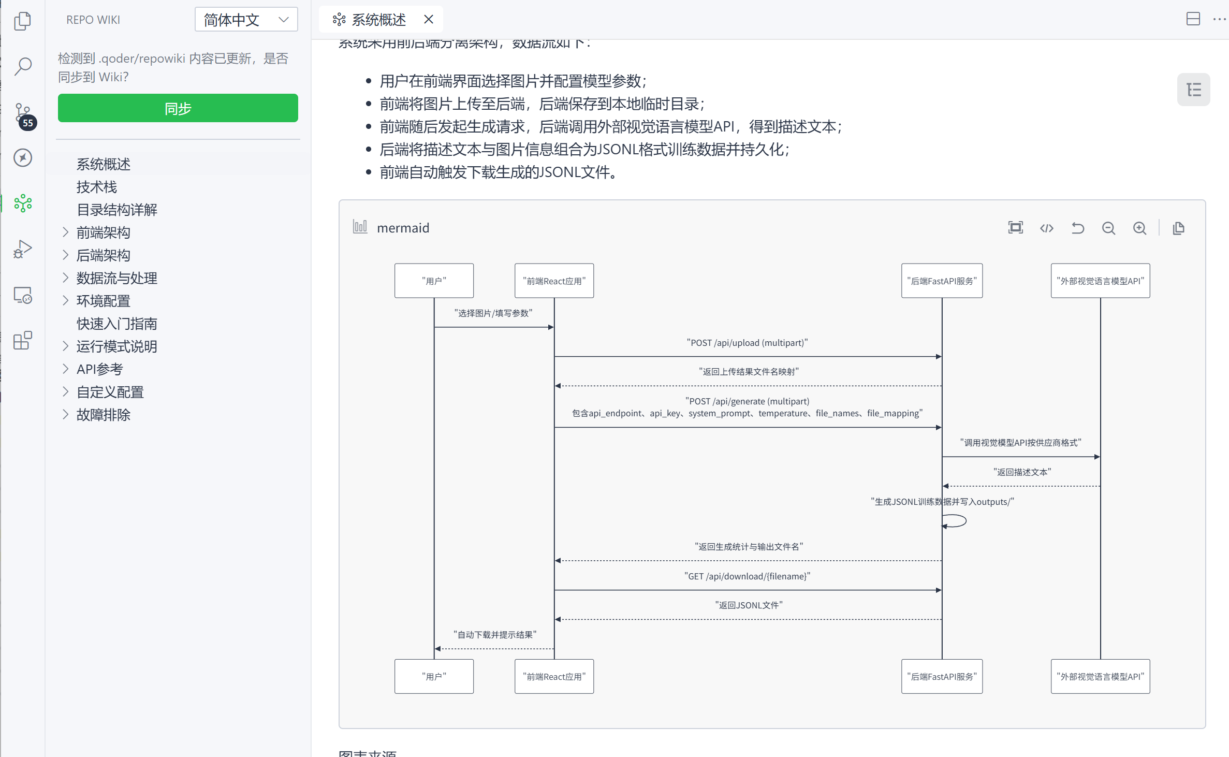Show mermaid diagram source code
Screen dimensions: 1229x757
point(1046,228)
